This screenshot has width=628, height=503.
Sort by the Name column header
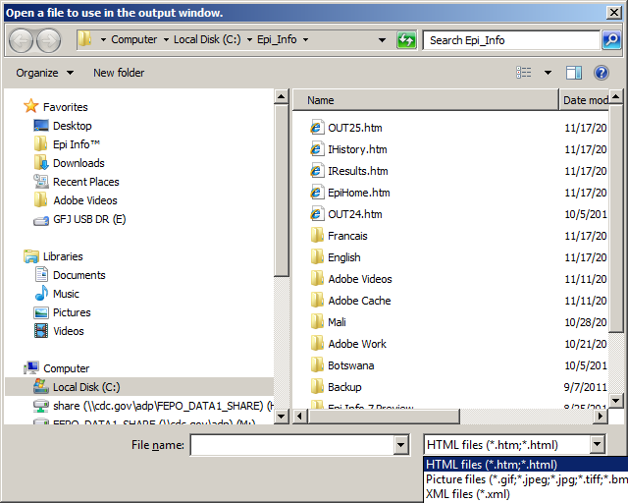(x=321, y=100)
